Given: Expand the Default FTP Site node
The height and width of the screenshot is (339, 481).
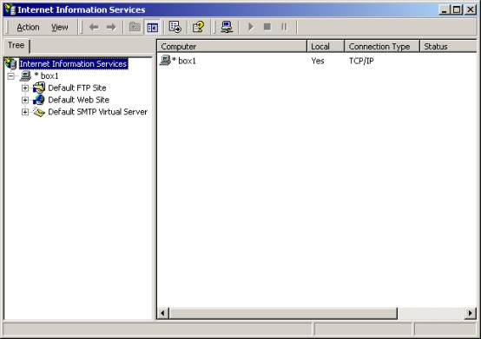Looking at the screenshot, I should click(25, 88).
